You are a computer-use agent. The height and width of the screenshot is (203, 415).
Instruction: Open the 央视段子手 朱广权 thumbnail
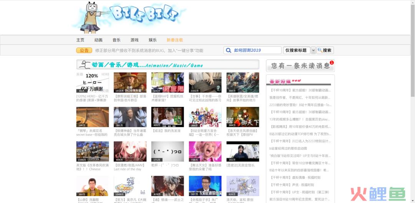tap(205, 186)
